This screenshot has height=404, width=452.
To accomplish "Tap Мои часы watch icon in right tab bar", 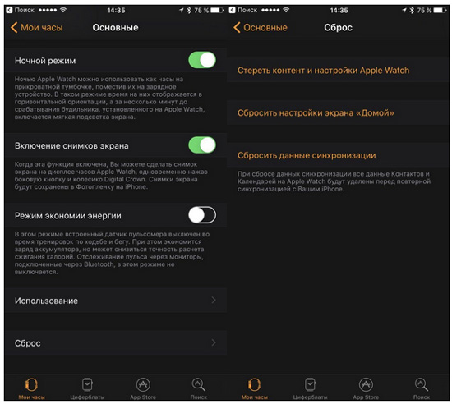I will (x=254, y=384).
